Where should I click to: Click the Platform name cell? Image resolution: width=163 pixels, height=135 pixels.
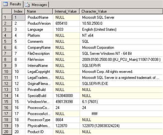39,35
